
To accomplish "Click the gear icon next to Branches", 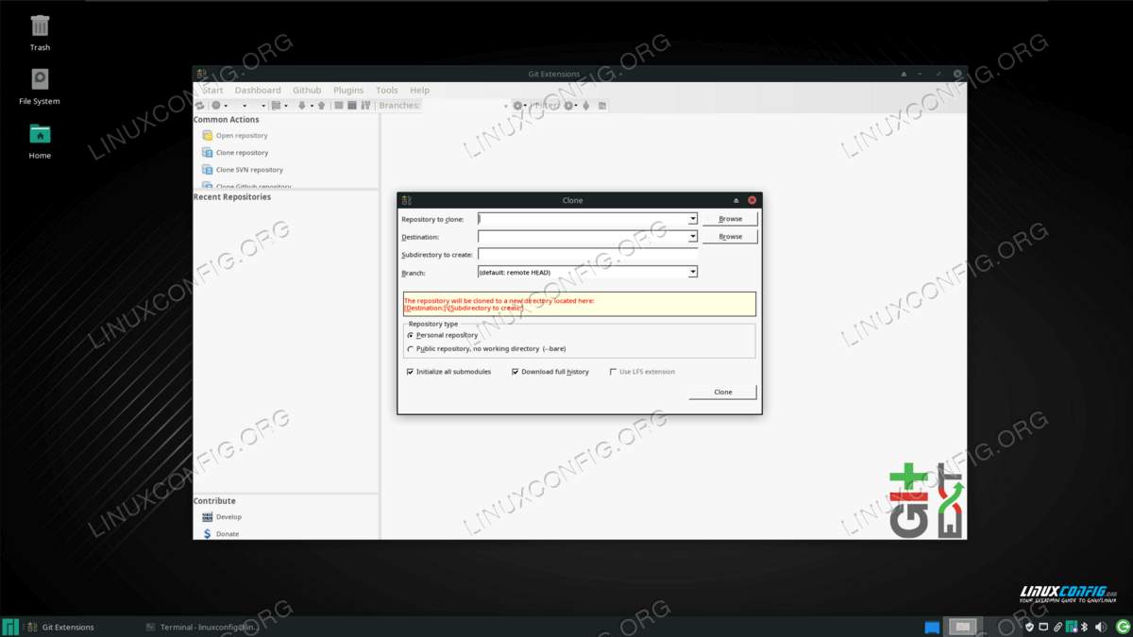I will [517, 106].
